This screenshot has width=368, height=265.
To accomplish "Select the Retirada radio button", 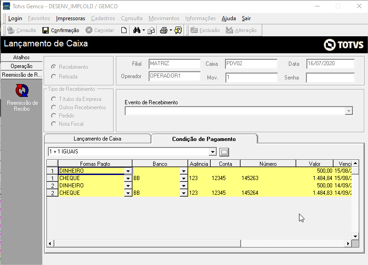I will pyautogui.click(x=54, y=75).
